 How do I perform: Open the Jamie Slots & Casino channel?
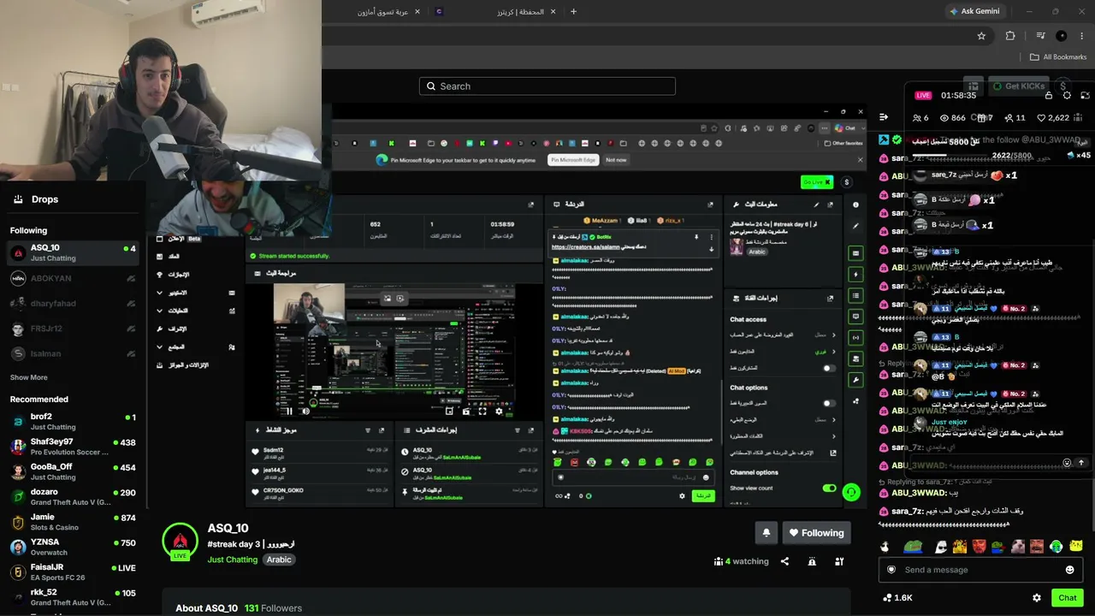(73, 522)
